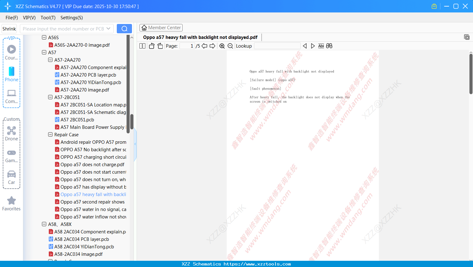Collapse the left tree panel splitter

click(135, 144)
